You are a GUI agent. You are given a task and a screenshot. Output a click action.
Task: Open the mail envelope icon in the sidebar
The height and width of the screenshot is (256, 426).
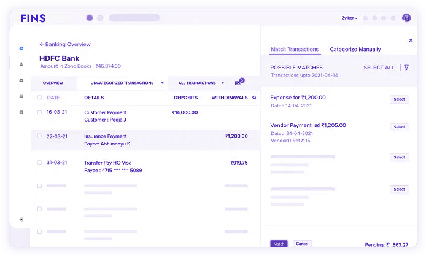(21, 80)
